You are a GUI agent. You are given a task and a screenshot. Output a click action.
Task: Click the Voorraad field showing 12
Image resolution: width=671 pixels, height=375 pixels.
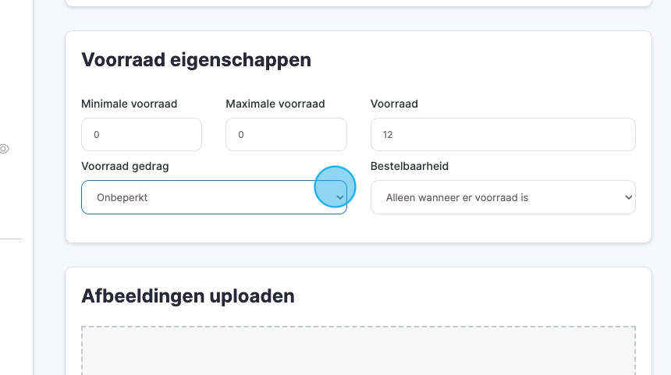pyautogui.click(x=502, y=135)
